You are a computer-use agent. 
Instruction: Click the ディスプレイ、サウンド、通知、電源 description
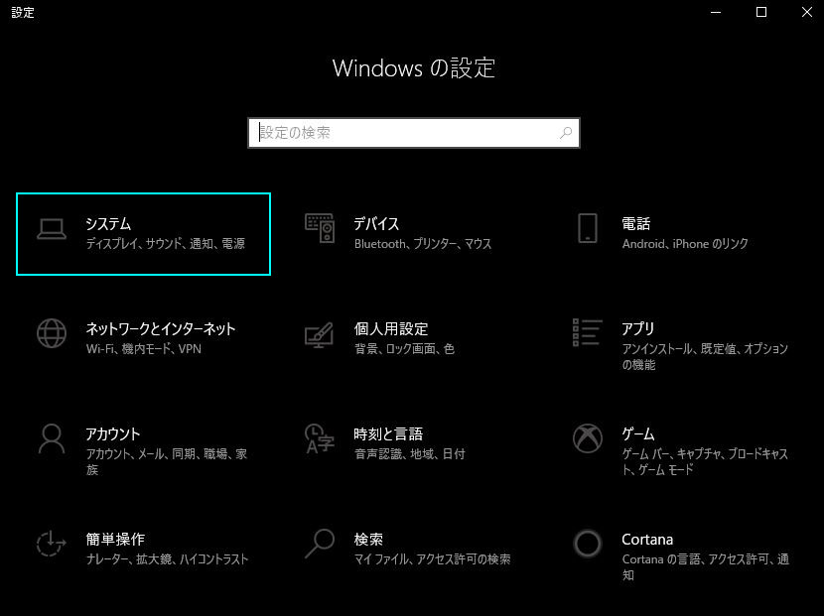(166, 244)
